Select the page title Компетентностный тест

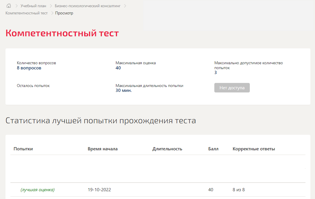point(62,33)
